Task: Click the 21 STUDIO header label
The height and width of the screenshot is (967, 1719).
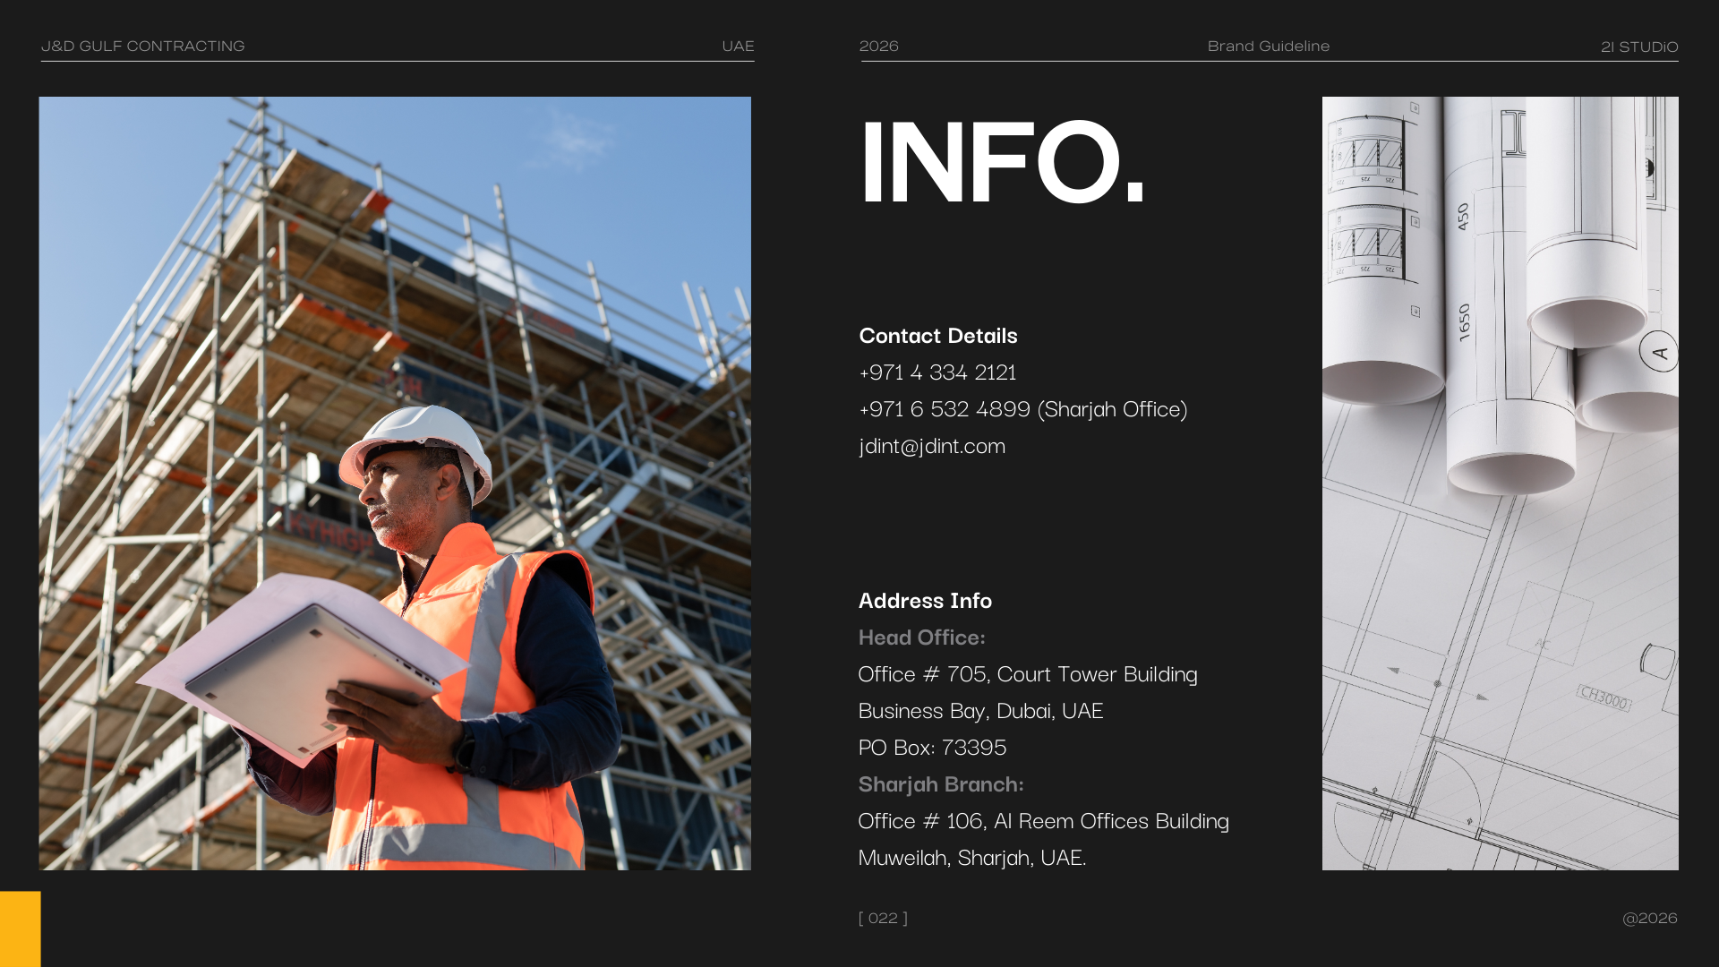Action: 1638,47
